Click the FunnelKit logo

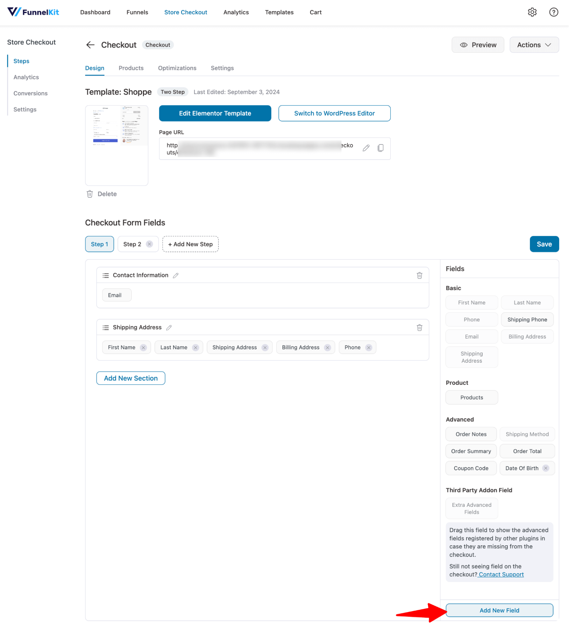(33, 12)
